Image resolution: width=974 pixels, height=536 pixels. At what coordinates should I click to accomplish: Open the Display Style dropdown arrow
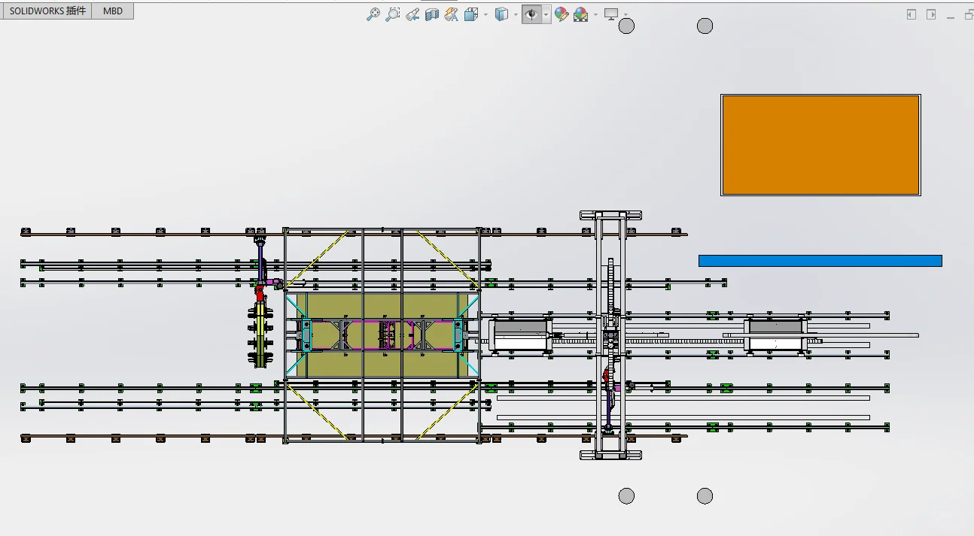point(516,15)
